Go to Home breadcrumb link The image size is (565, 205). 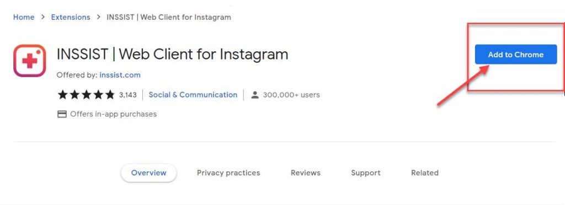pyautogui.click(x=24, y=17)
